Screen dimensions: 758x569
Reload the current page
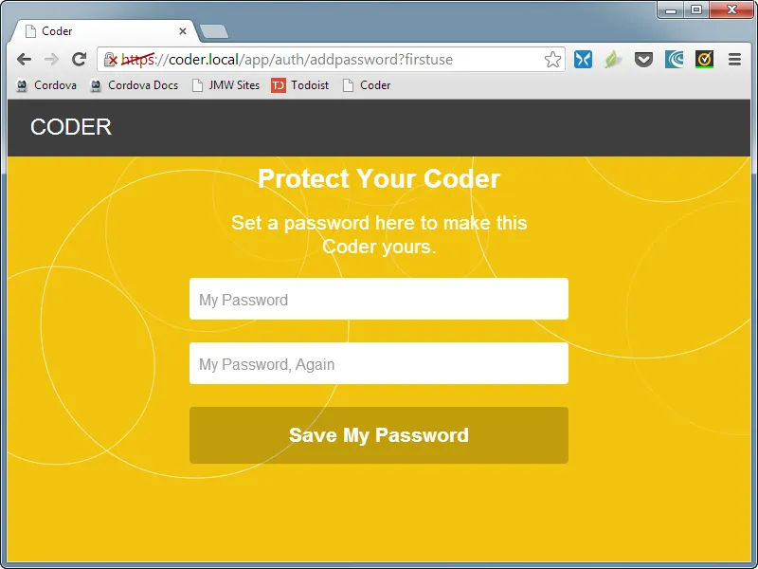(79, 60)
